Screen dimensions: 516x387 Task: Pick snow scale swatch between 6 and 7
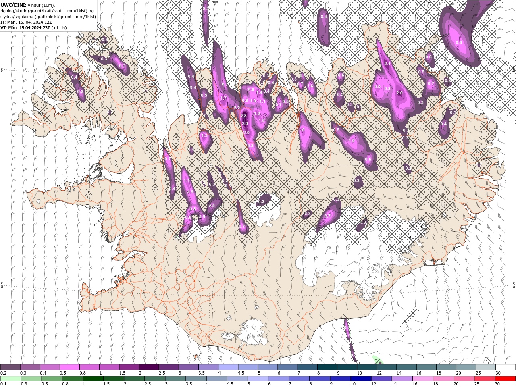(x=287, y=367)
